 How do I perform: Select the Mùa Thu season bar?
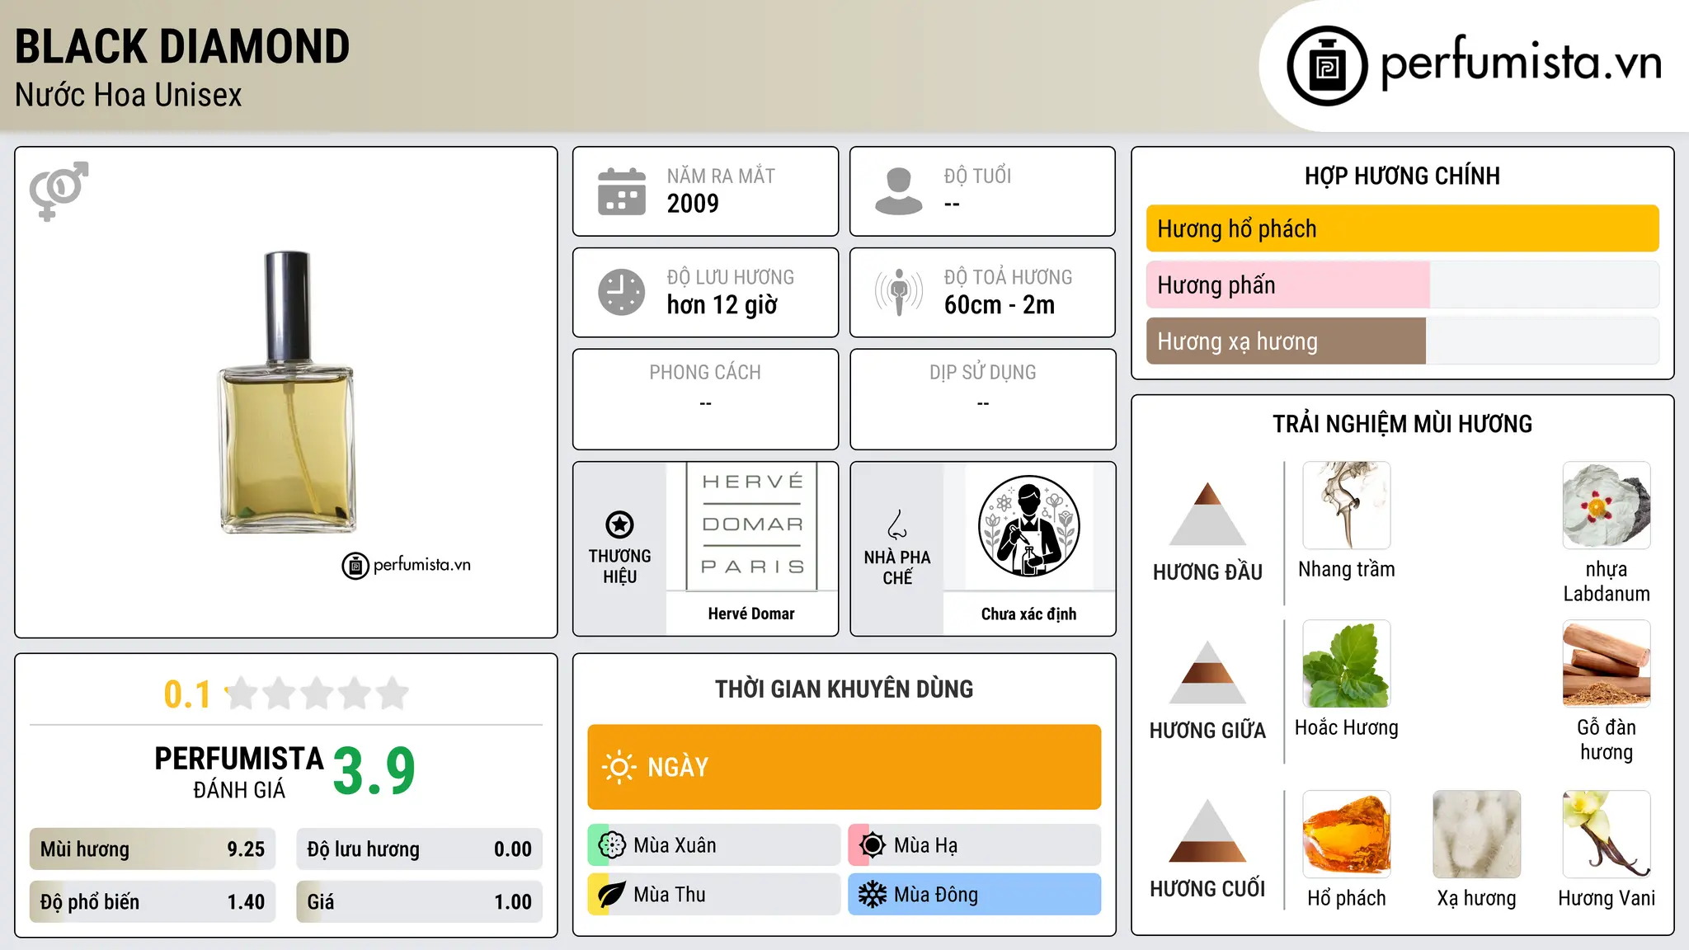pyautogui.click(x=714, y=895)
